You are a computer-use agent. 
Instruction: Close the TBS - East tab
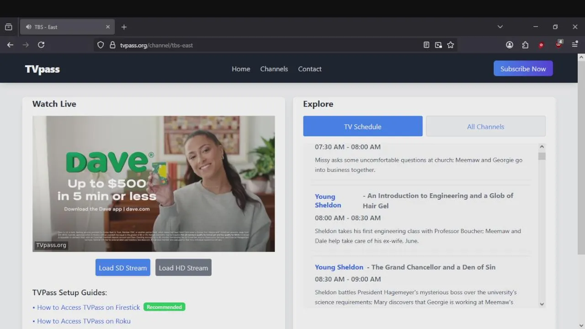108,27
